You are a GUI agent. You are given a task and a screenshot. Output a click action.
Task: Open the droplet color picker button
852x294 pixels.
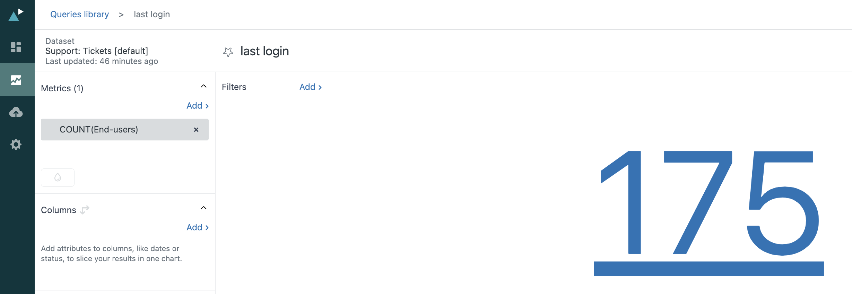pyautogui.click(x=58, y=177)
